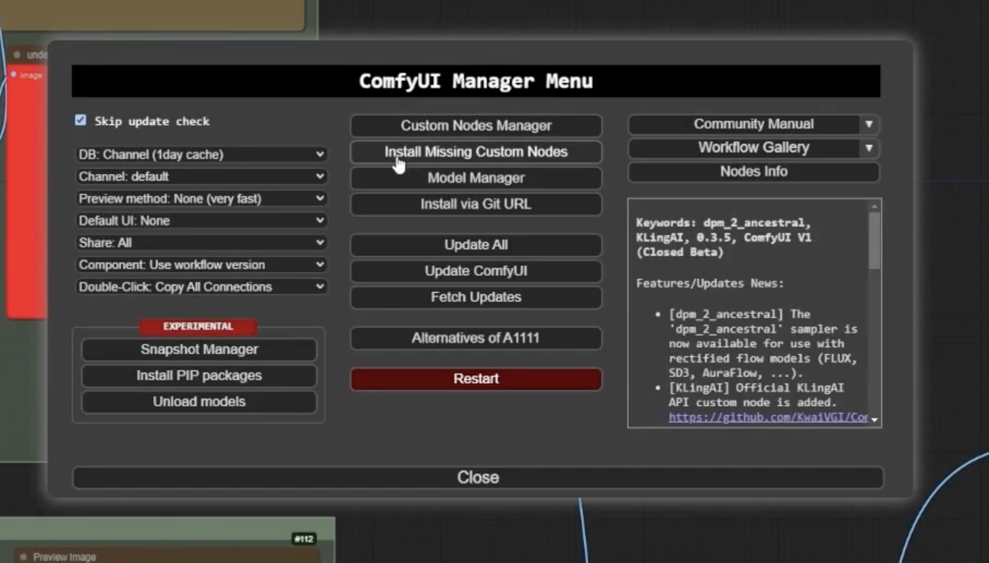This screenshot has width=989, height=563.
Task: Click the news panel scroll-down arrow
Action: coord(875,420)
